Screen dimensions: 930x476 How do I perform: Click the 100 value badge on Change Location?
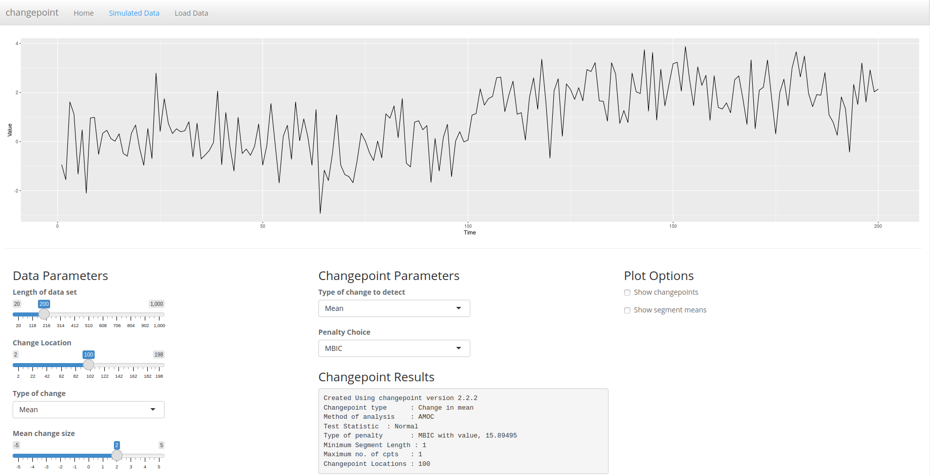(x=88, y=354)
